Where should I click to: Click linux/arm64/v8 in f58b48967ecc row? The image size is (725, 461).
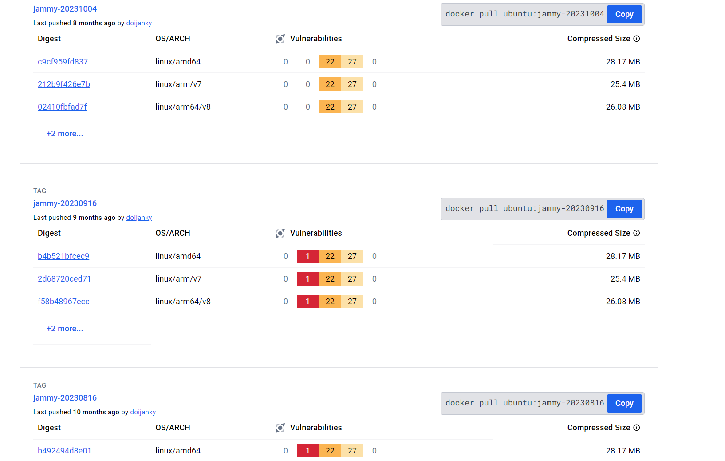point(183,302)
